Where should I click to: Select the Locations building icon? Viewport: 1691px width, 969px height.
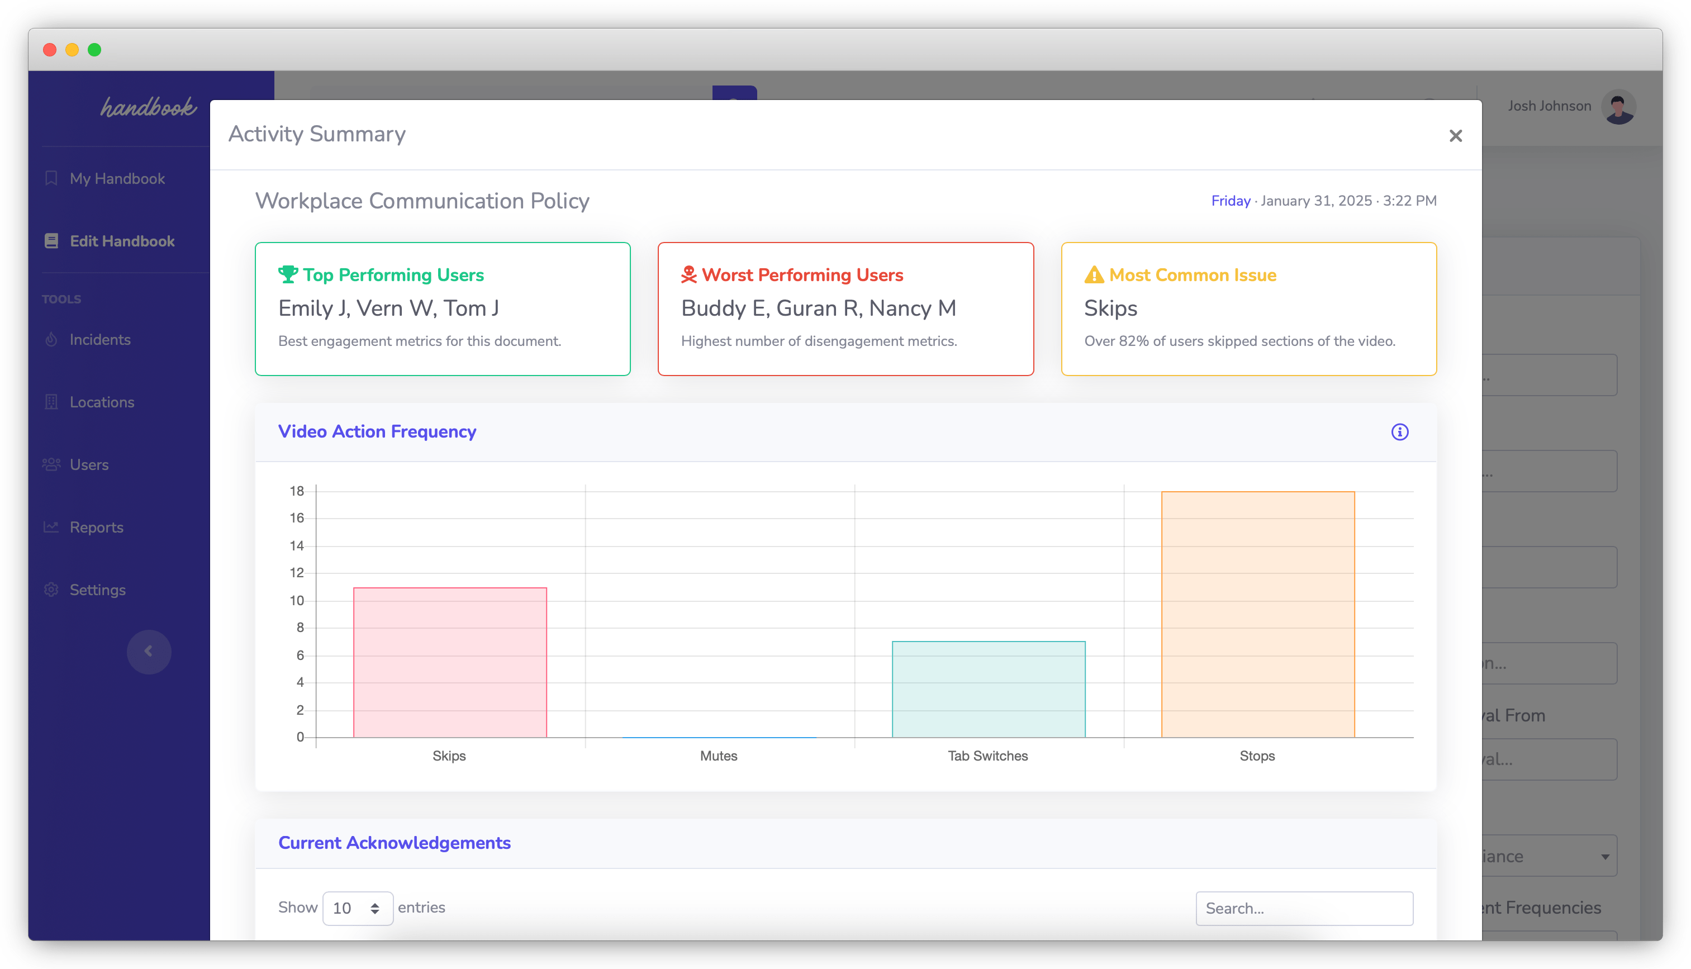[x=52, y=402]
